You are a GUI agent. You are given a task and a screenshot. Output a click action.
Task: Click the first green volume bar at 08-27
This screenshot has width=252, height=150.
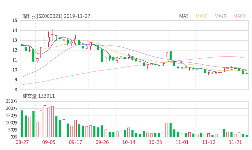[x=22, y=124]
